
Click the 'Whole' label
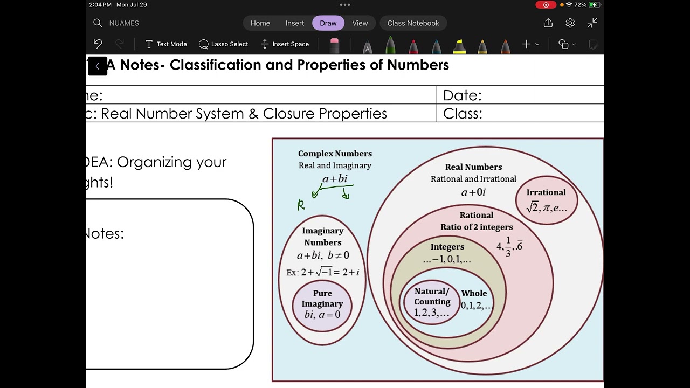pyautogui.click(x=474, y=293)
